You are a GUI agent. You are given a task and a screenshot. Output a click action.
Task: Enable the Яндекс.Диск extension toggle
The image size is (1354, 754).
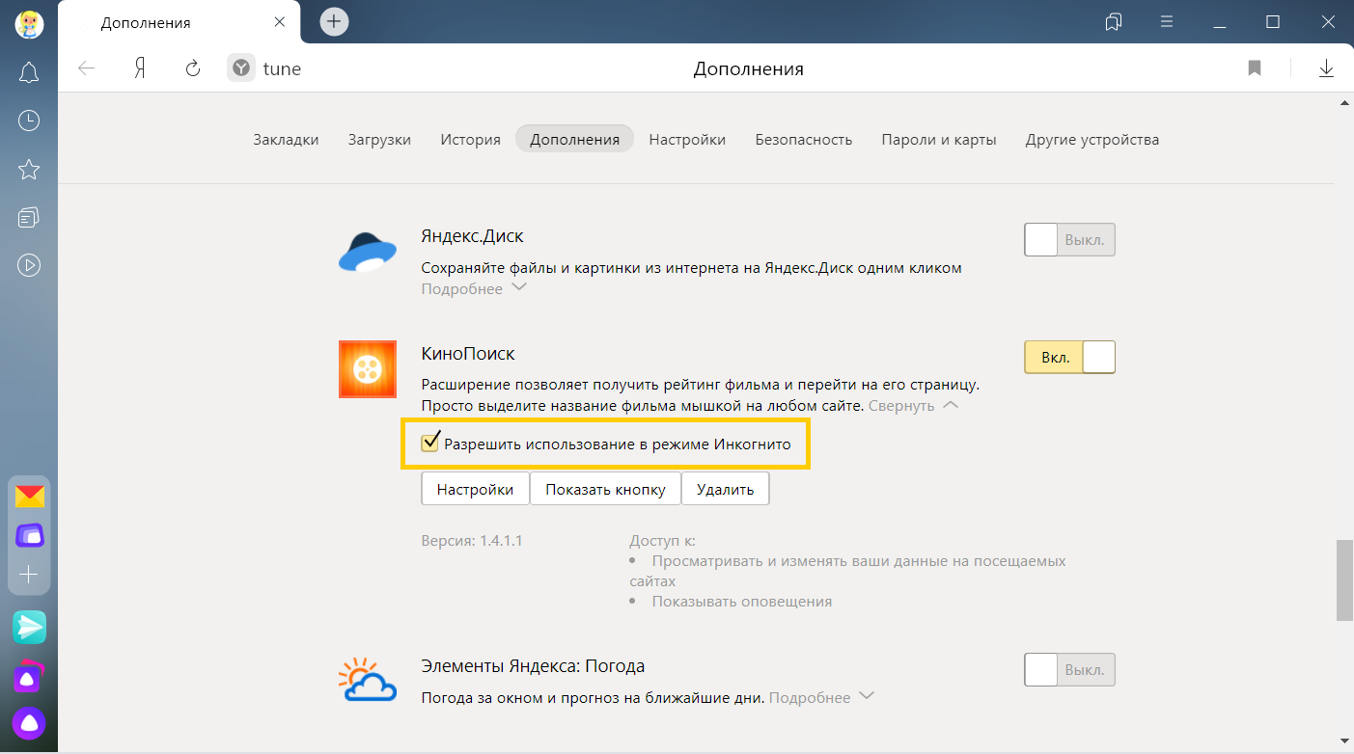click(x=1069, y=240)
